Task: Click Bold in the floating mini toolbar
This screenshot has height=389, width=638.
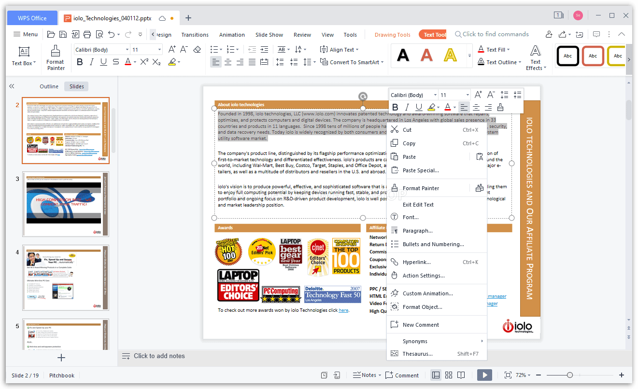Action: tap(395, 107)
